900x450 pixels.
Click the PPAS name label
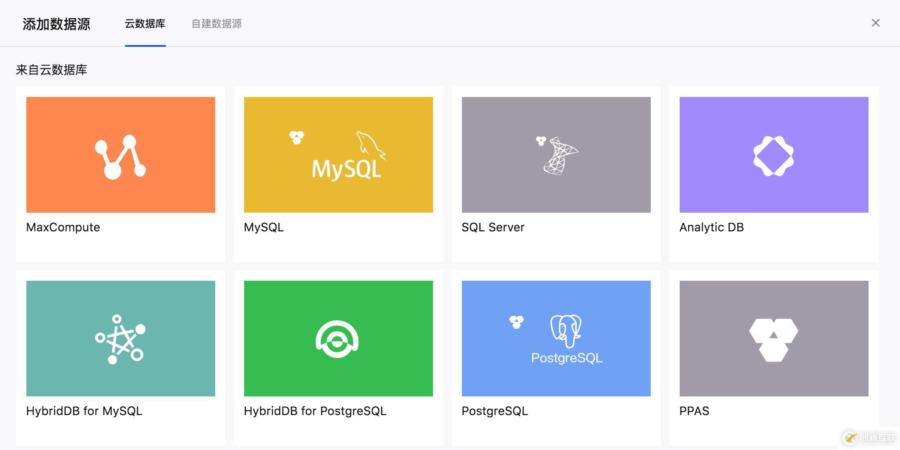point(694,411)
